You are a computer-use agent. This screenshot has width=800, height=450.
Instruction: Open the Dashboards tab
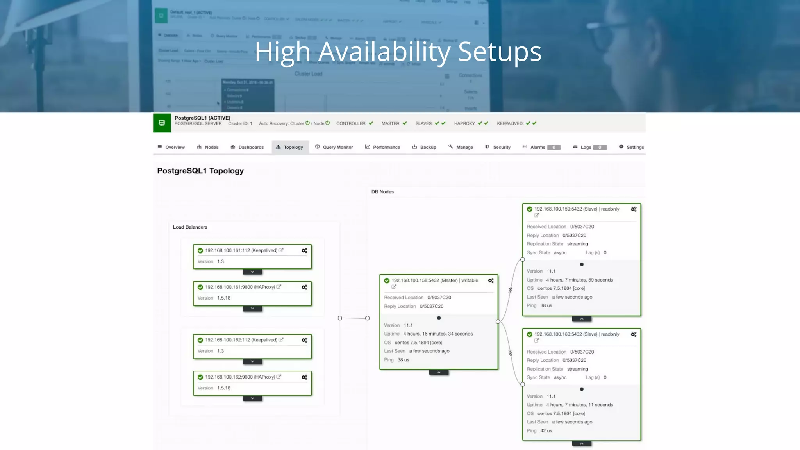tap(247, 147)
